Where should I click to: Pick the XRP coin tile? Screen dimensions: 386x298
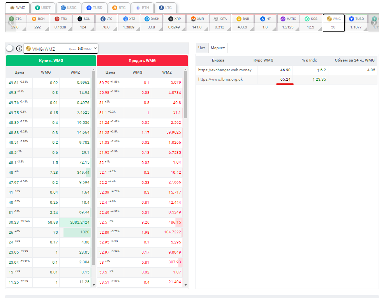(174, 23)
